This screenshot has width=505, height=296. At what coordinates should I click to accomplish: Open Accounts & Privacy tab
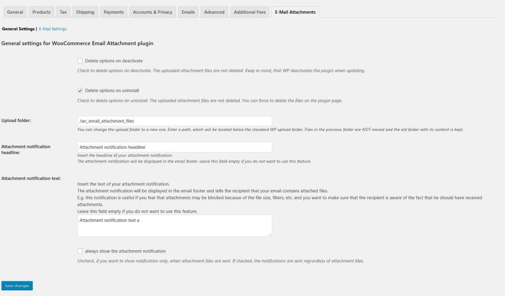click(153, 12)
